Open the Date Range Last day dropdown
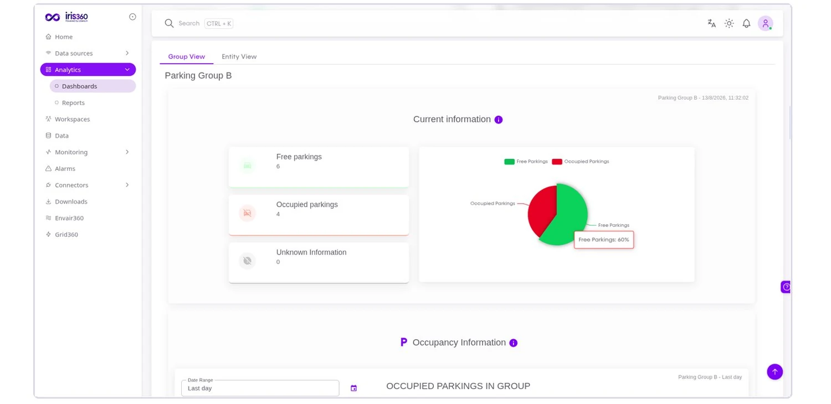This screenshot has height=404, width=831. pos(260,389)
